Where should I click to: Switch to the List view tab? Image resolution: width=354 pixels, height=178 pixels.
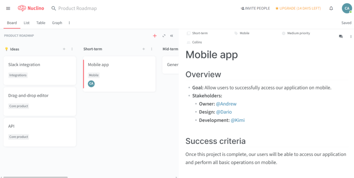[27, 23]
